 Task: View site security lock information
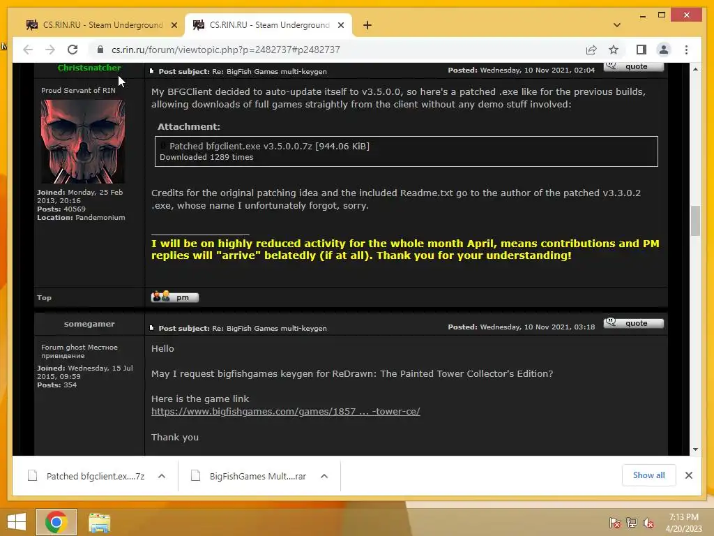[x=100, y=50]
